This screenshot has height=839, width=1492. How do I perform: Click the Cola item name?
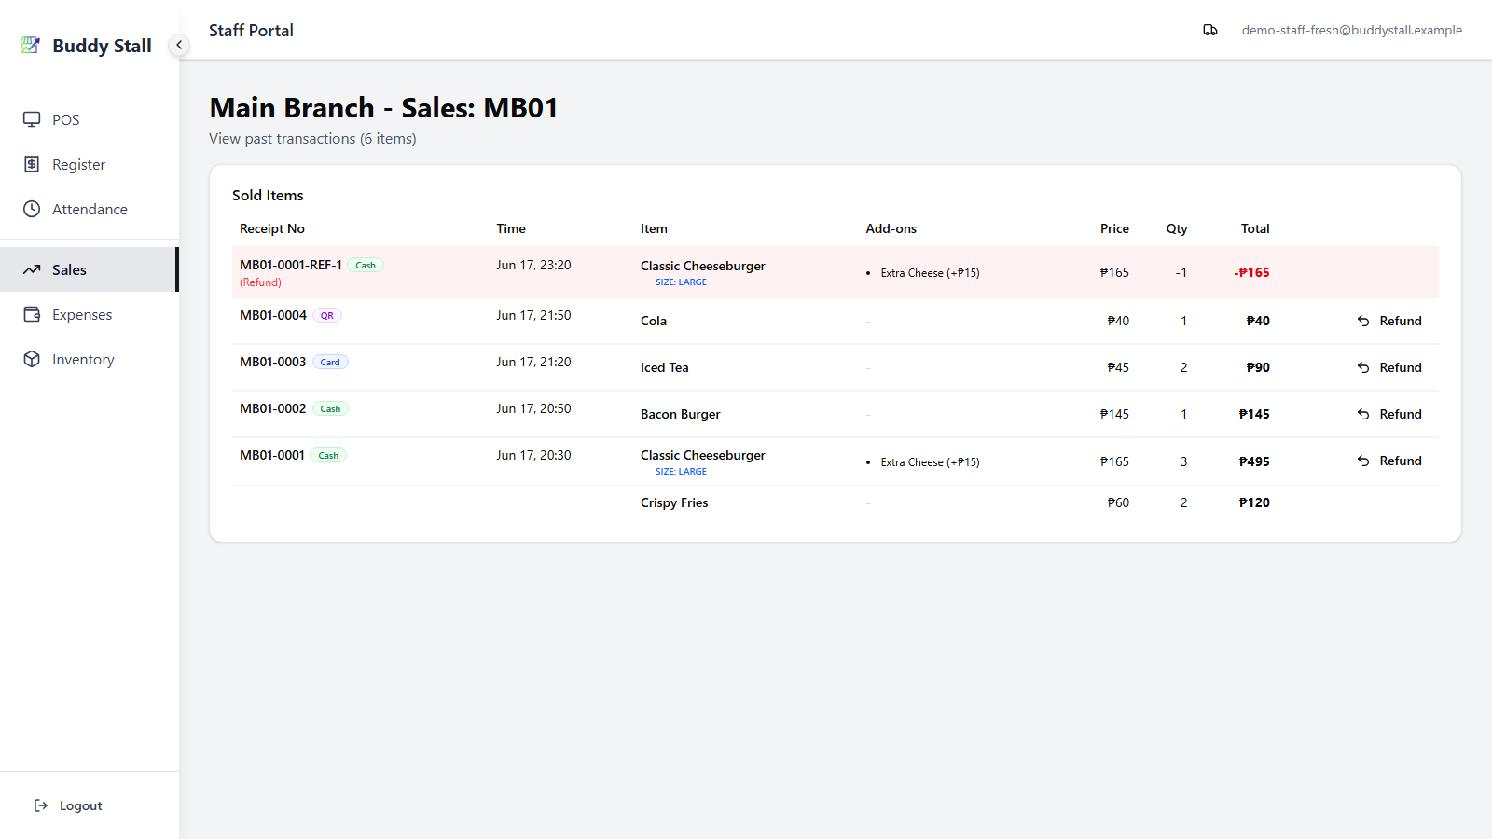[654, 321]
